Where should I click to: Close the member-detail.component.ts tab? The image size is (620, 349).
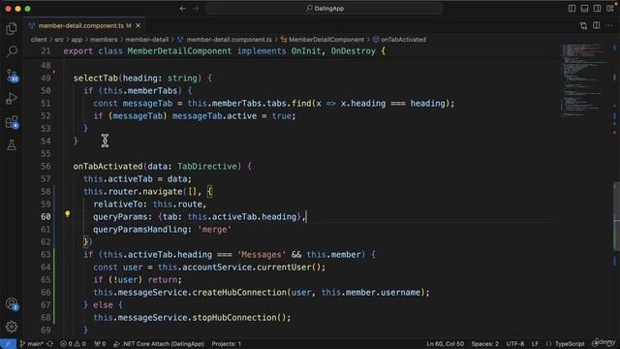(138, 26)
